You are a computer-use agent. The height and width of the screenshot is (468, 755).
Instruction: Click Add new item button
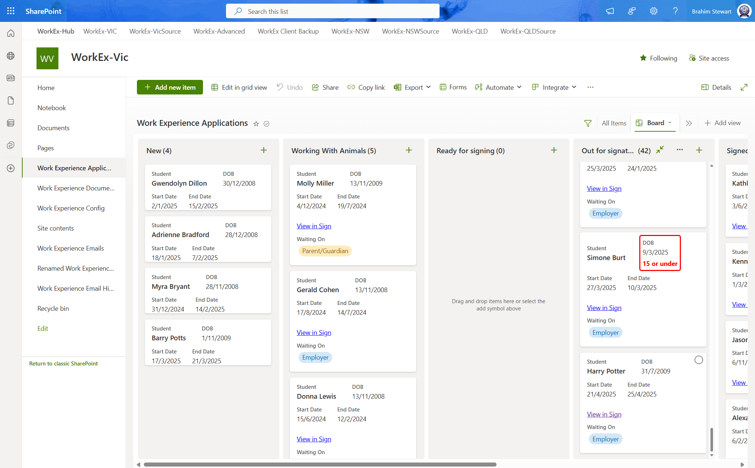[170, 87]
